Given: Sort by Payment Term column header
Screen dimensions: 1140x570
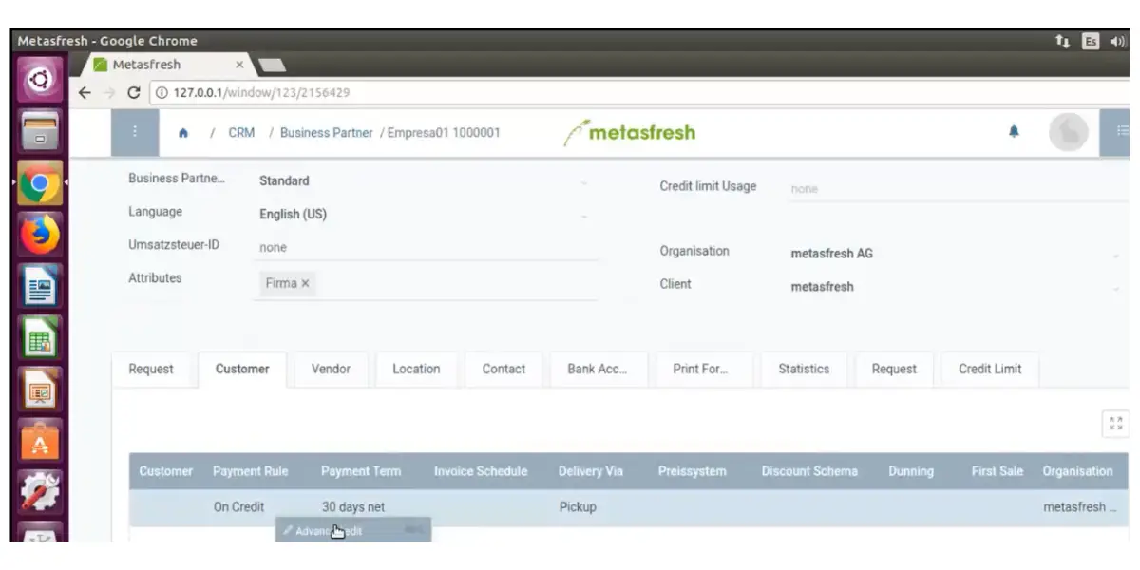Looking at the screenshot, I should click(361, 471).
